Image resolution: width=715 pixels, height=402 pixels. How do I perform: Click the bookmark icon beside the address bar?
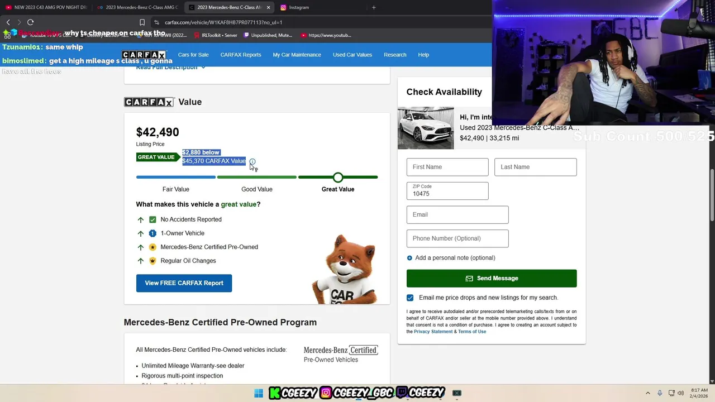point(142,22)
